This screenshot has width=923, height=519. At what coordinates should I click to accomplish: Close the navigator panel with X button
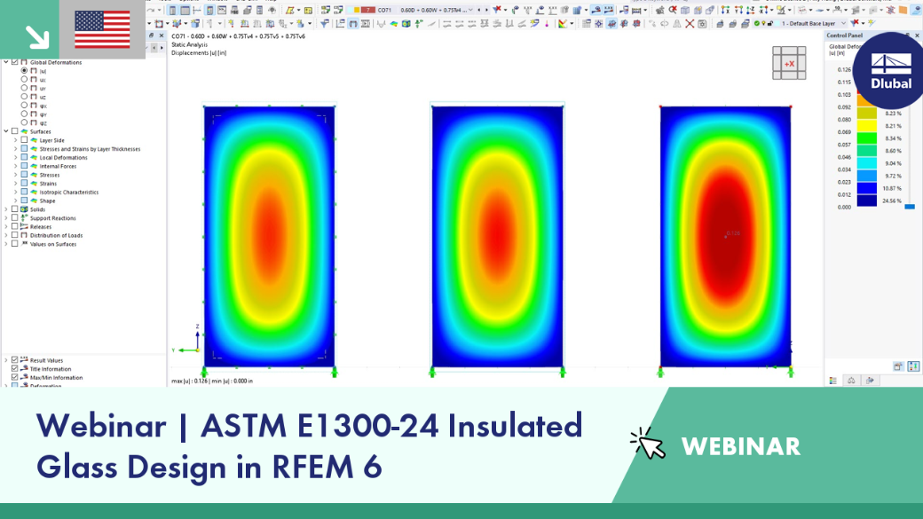[x=162, y=35]
